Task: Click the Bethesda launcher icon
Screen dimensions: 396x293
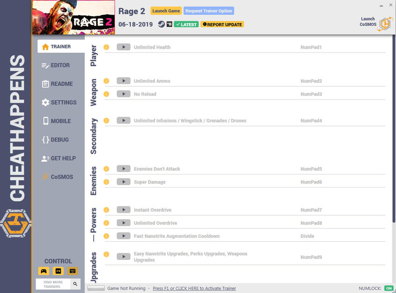Action: [x=169, y=24]
